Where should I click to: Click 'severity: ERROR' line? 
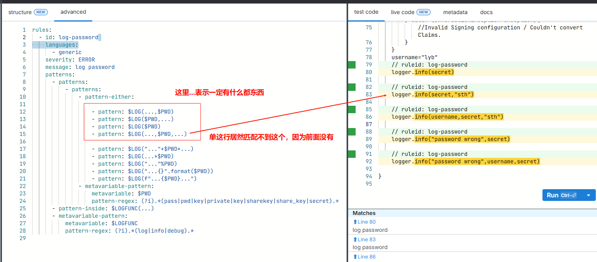tap(70, 60)
